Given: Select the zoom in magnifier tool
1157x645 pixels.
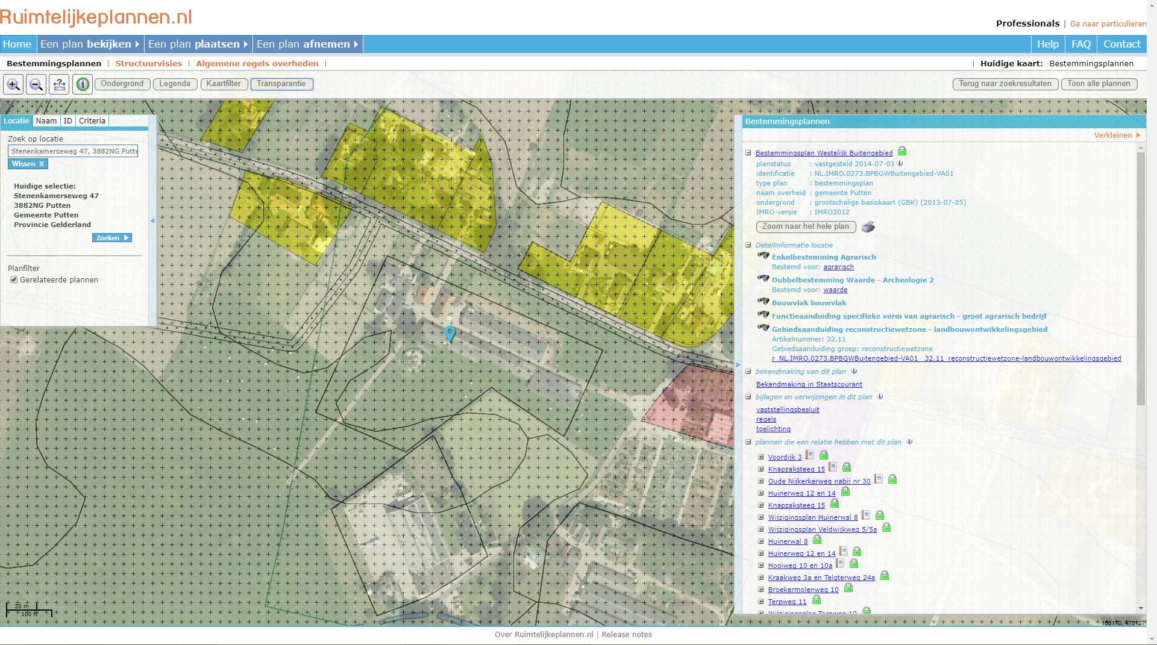Looking at the screenshot, I should pos(14,84).
